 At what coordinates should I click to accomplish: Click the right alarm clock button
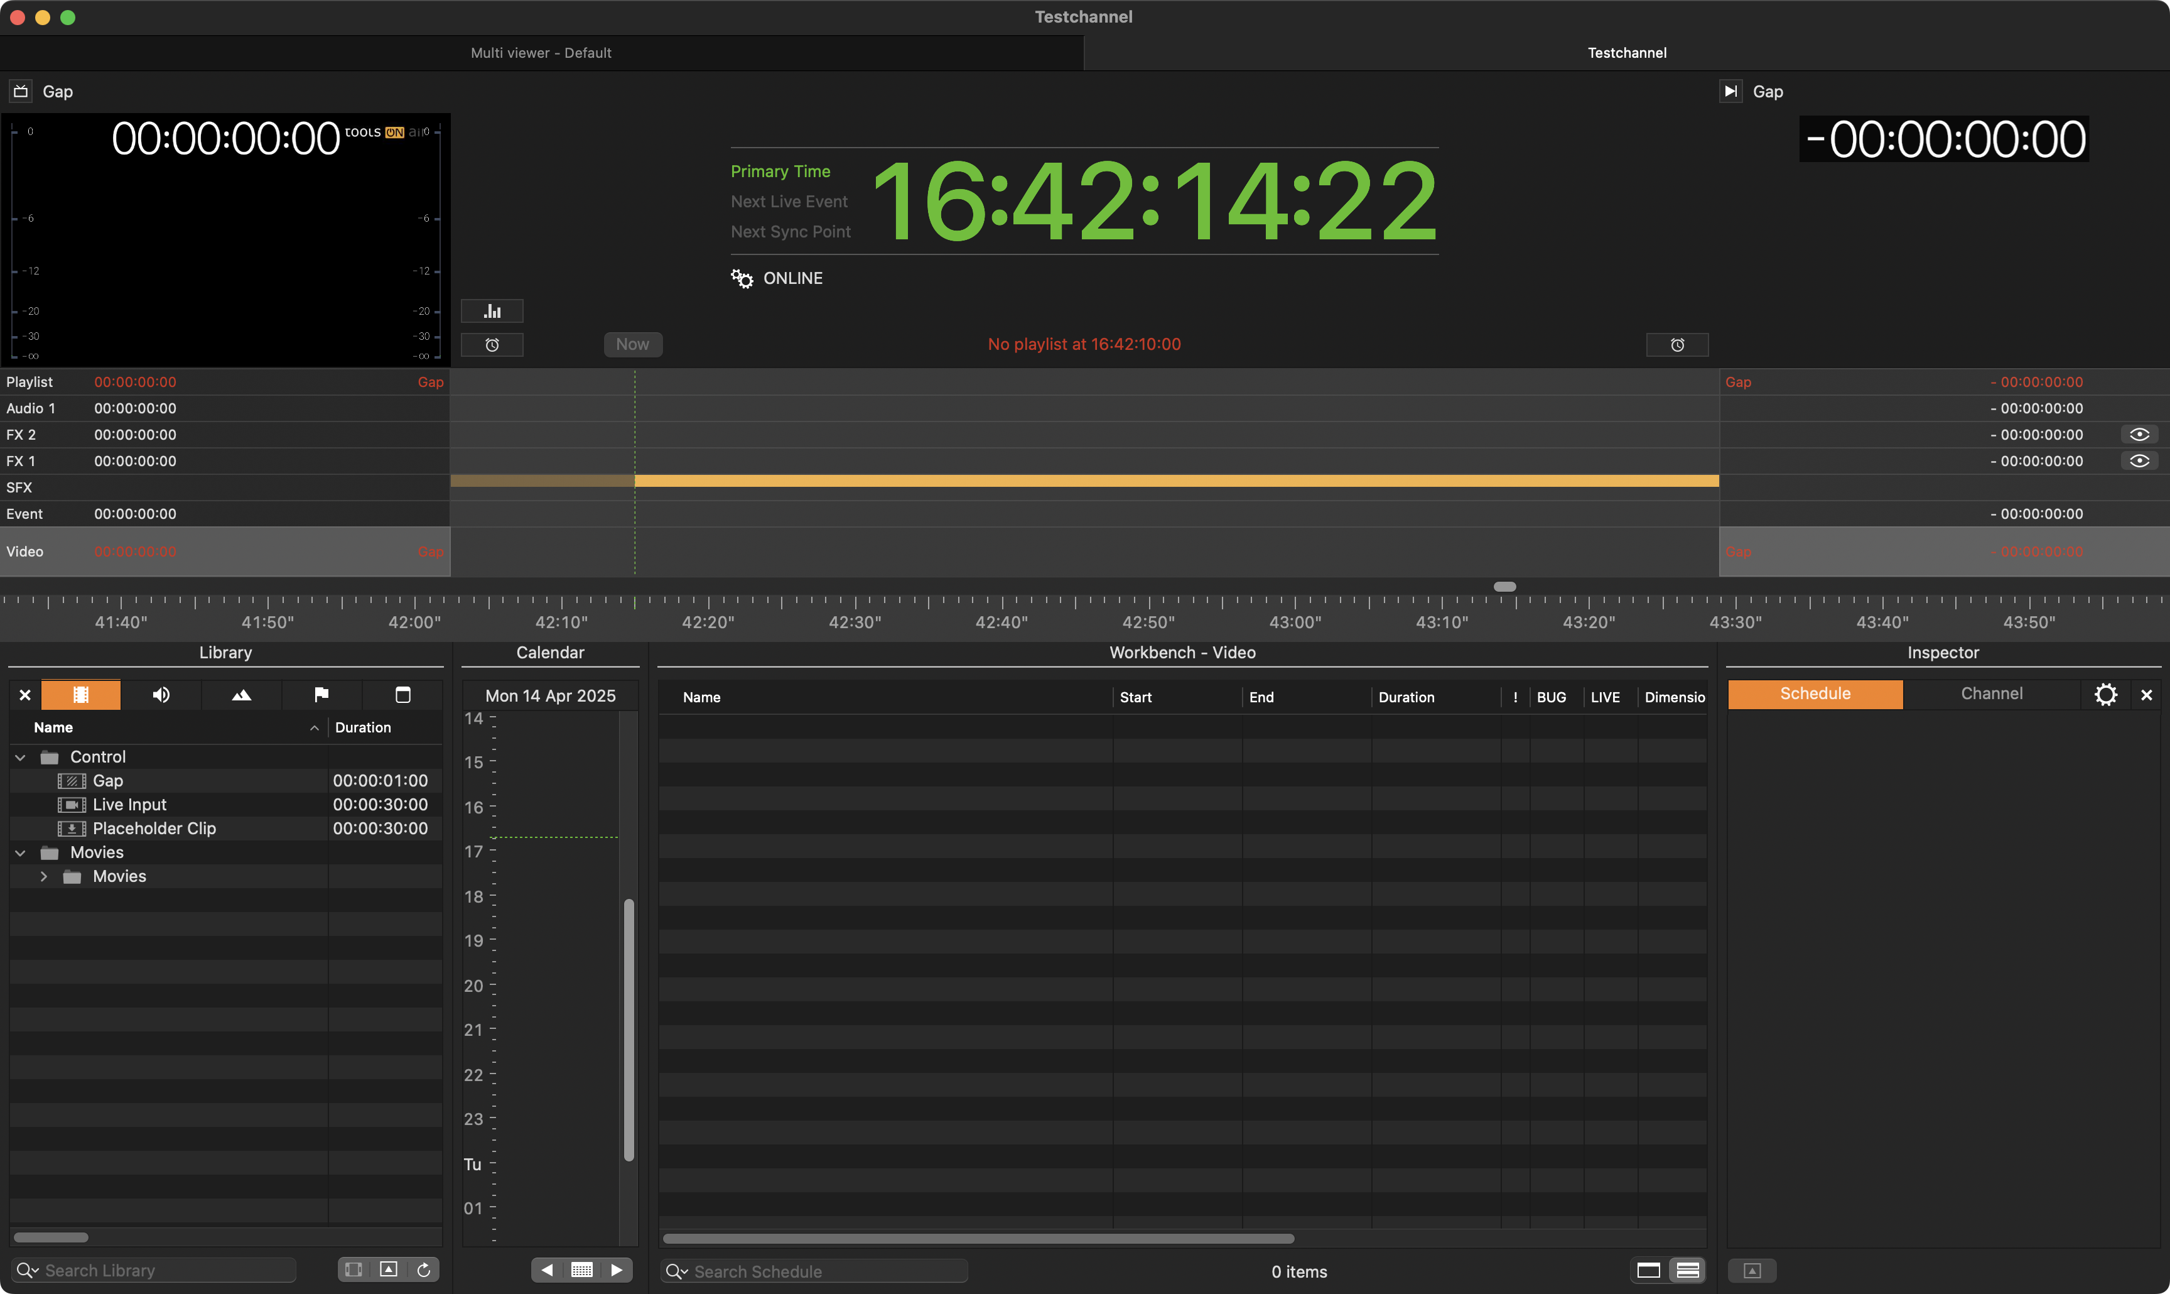click(1676, 344)
